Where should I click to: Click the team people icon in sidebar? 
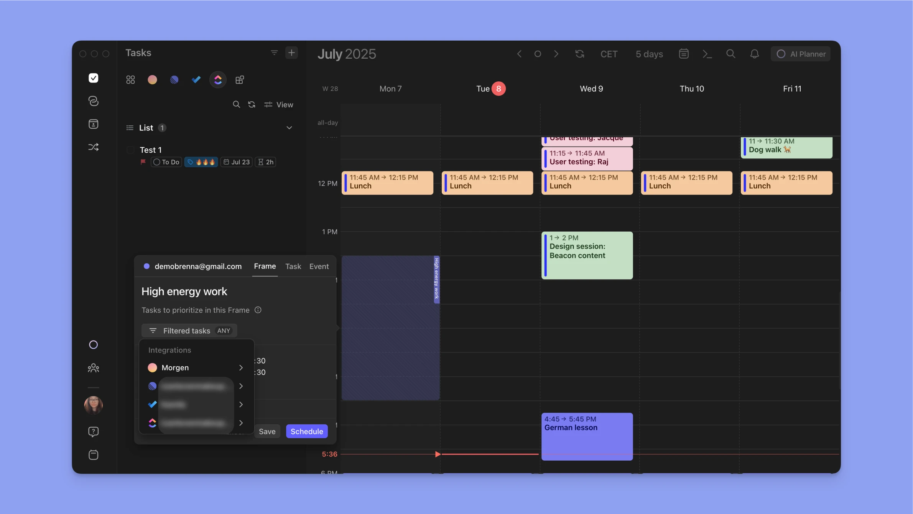click(93, 368)
